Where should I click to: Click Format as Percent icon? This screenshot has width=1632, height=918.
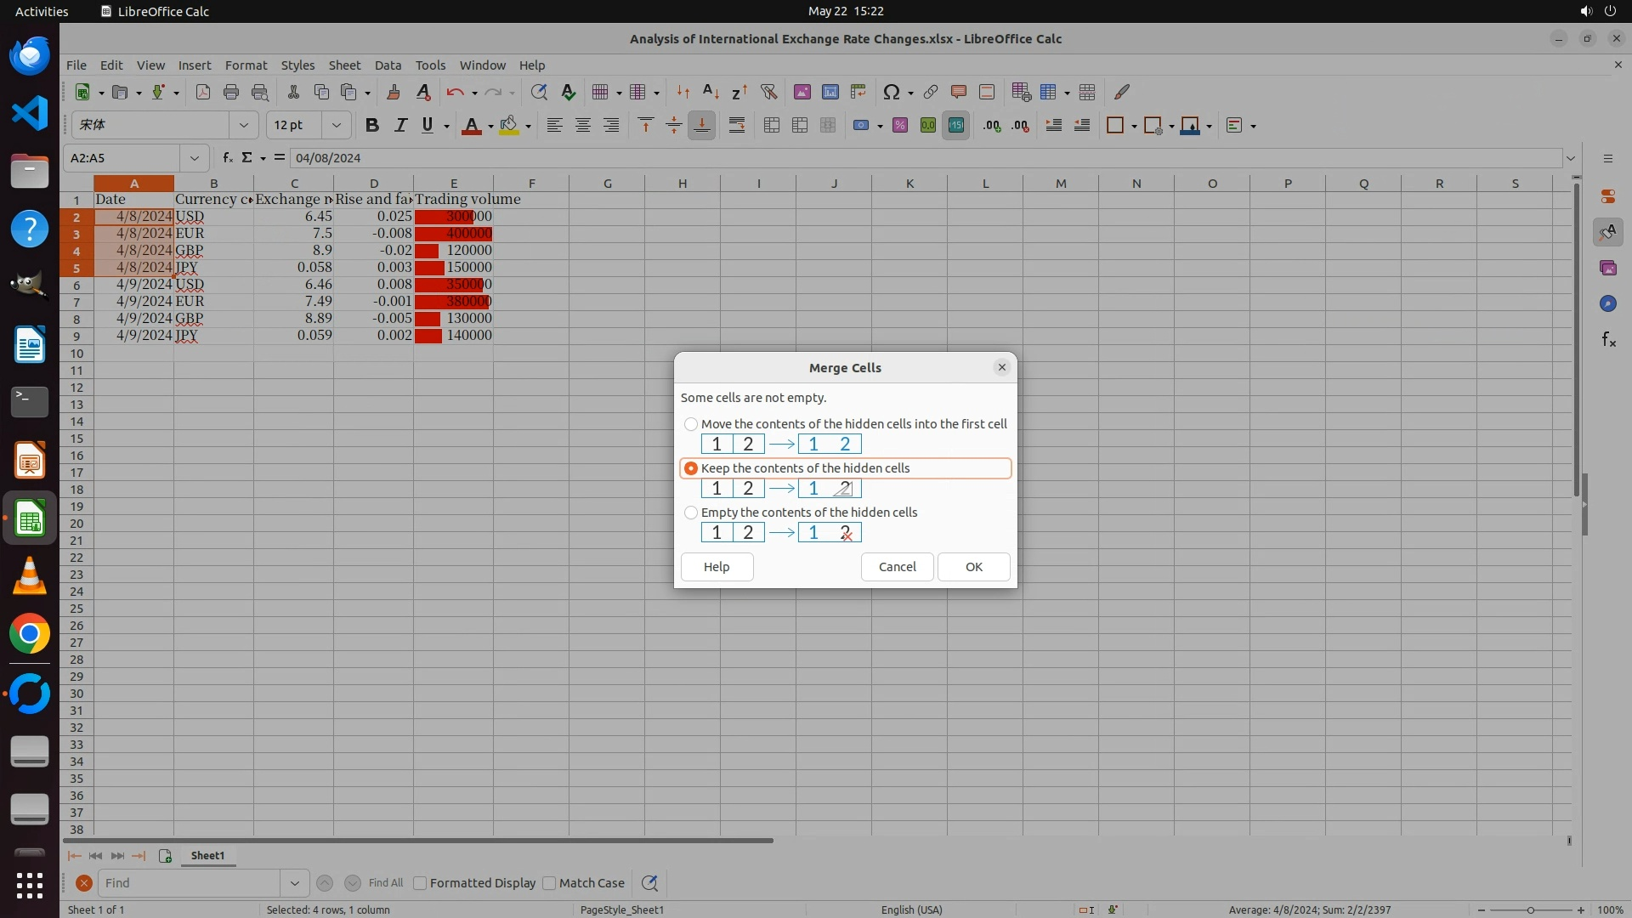point(900,126)
